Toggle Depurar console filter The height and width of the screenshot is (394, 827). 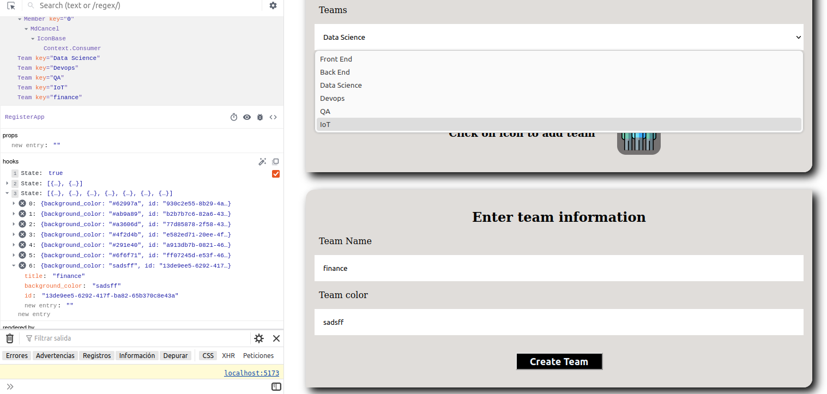176,355
